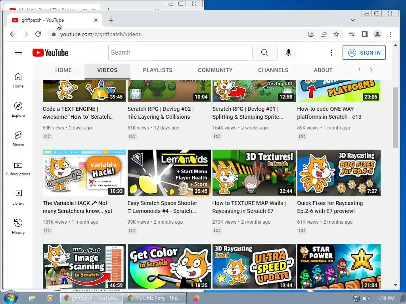The image size is (406, 304).
Task: Click the SIGN IN button
Action: tap(364, 53)
